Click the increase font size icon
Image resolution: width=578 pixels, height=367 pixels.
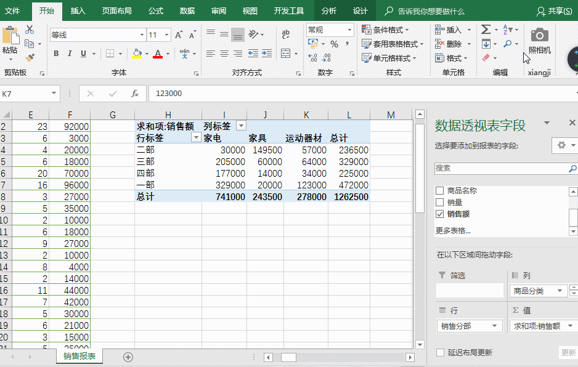pos(178,35)
